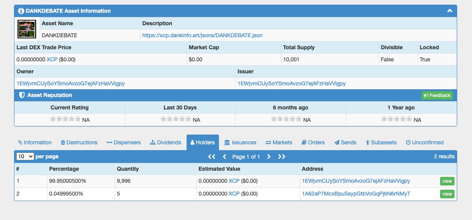Select the Issuances tab

(240, 142)
